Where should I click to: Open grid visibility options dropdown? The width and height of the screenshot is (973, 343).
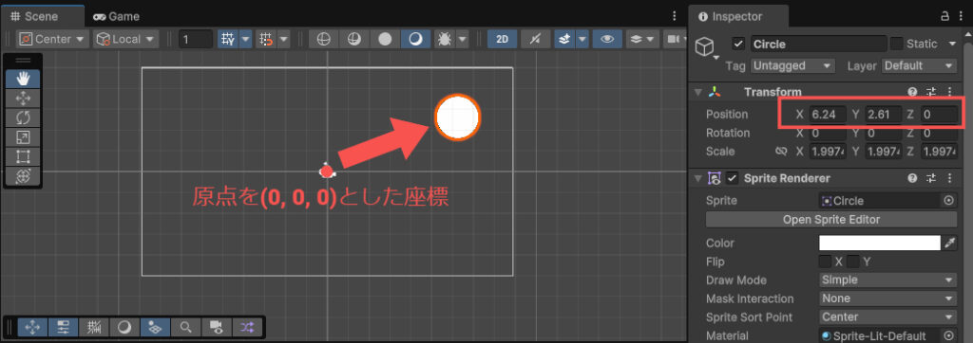[x=246, y=39]
